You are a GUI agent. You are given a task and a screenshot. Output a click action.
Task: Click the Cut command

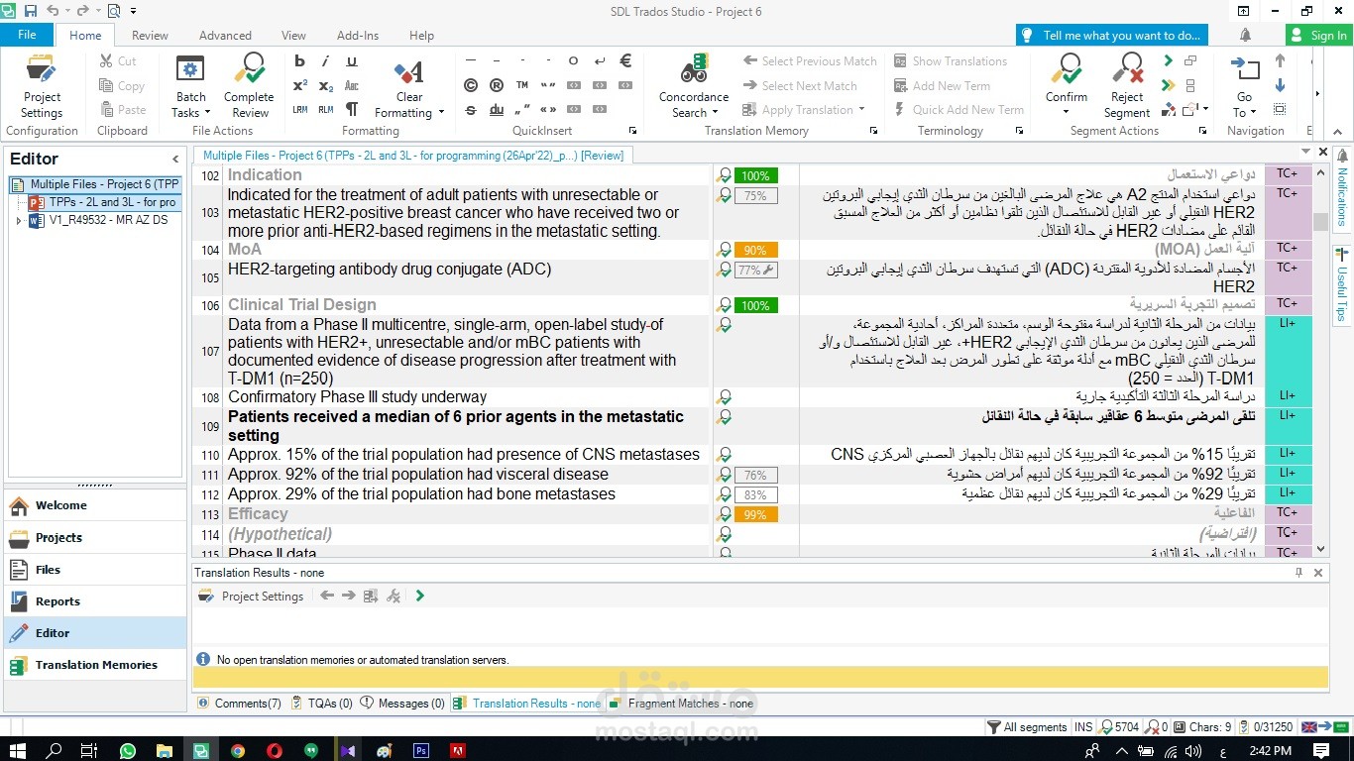(x=119, y=61)
